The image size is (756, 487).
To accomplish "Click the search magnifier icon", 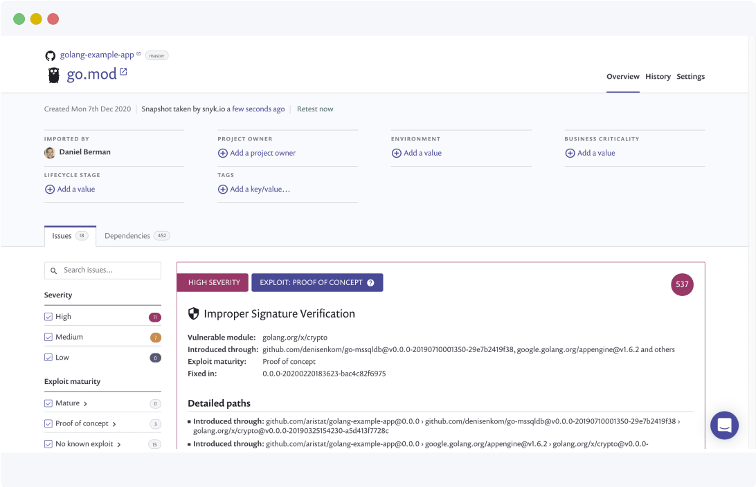I will pyautogui.click(x=53, y=270).
